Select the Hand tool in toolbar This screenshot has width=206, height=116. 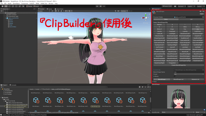(3, 6)
